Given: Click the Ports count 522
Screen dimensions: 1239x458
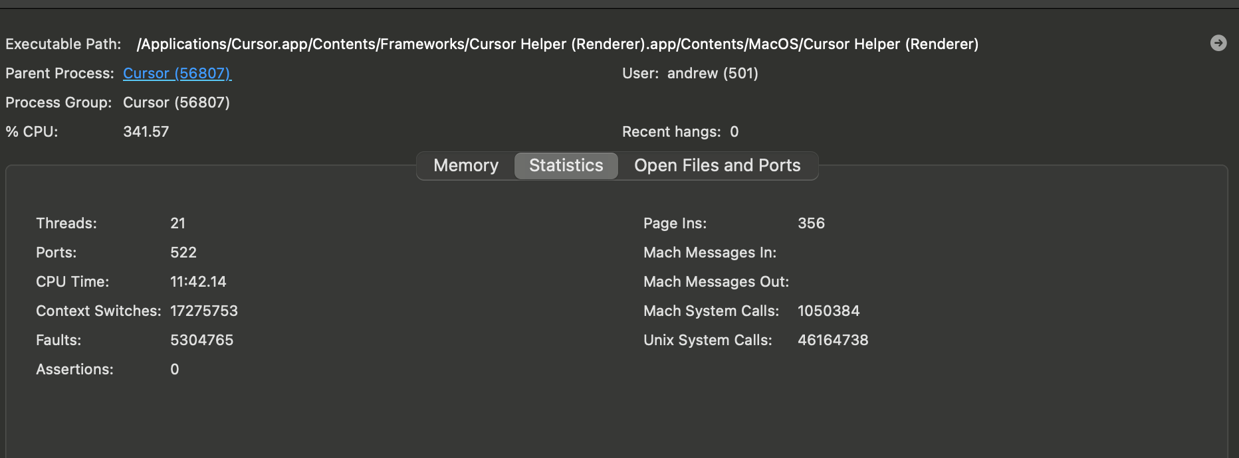Looking at the screenshot, I should [x=183, y=252].
